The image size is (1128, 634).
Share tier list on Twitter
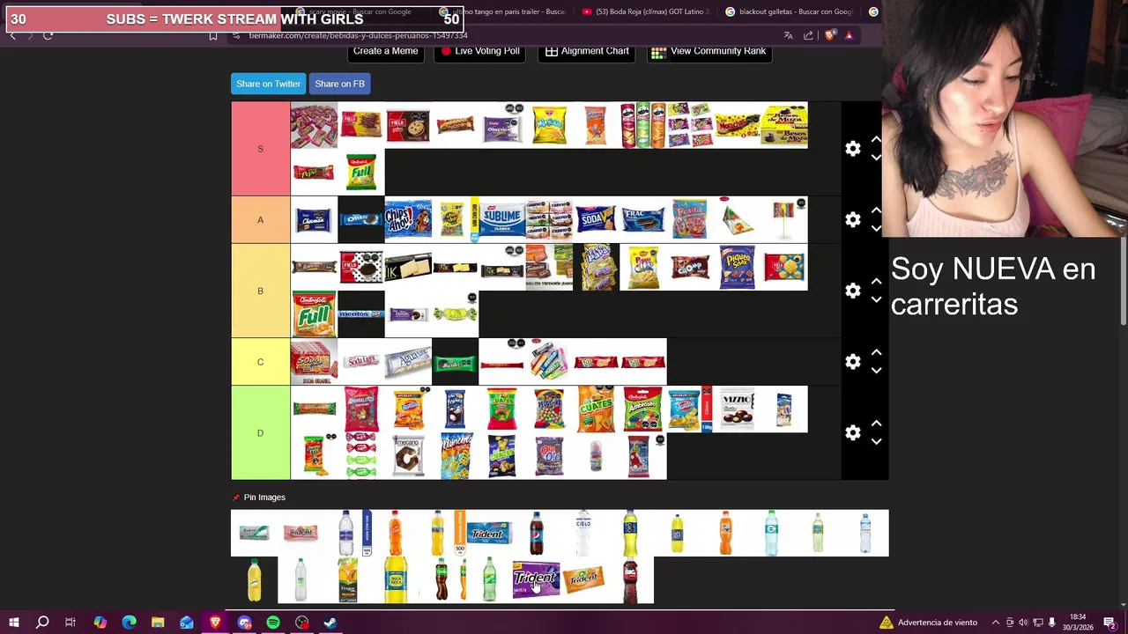(268, 84)
